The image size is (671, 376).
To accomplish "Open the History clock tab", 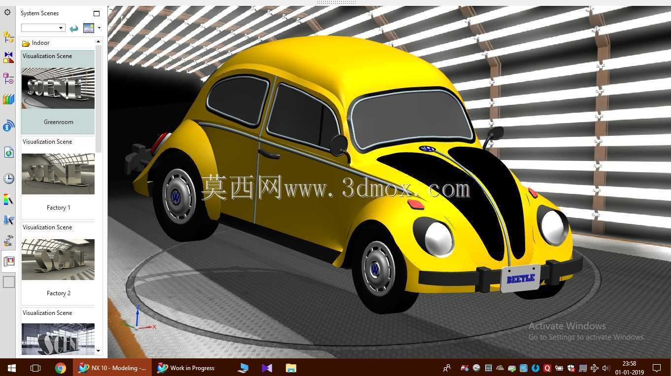I will tap(8, 178).
